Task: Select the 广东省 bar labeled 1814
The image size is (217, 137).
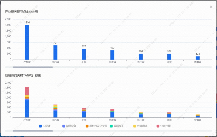Action: [27, 42]
